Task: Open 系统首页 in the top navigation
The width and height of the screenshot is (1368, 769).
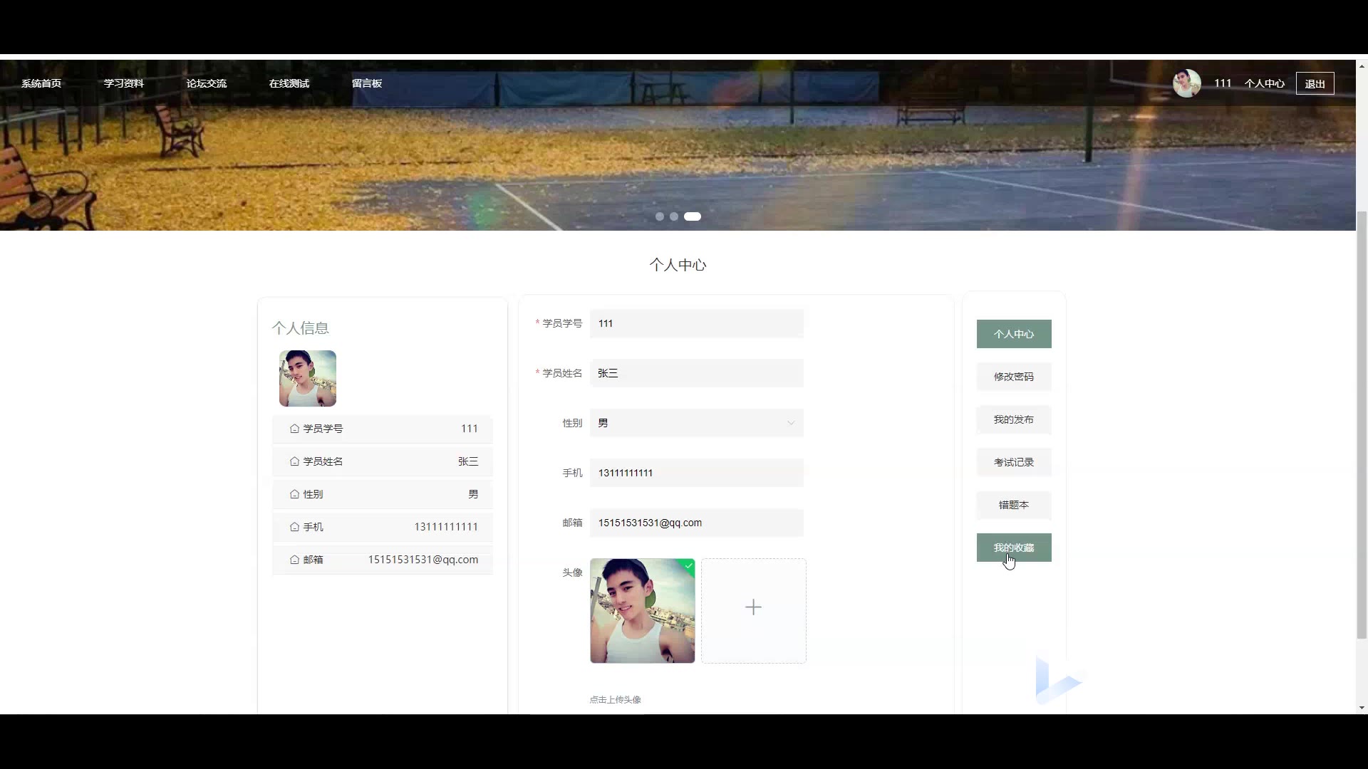Action: [41, 83]
